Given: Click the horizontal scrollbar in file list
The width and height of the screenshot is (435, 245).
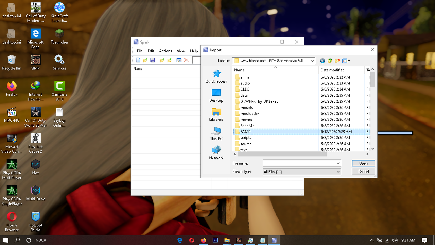Looking at the screenshot, I should pyautogui.click(x=282, y=154).
